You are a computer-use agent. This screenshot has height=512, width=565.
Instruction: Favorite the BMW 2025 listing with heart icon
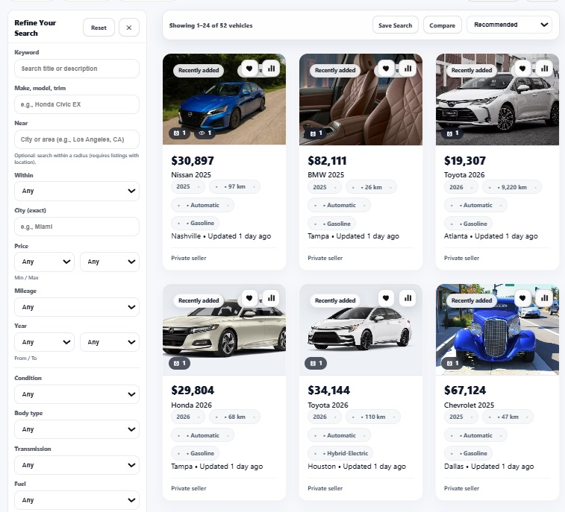pyautogui.click(x=386, y=69)
